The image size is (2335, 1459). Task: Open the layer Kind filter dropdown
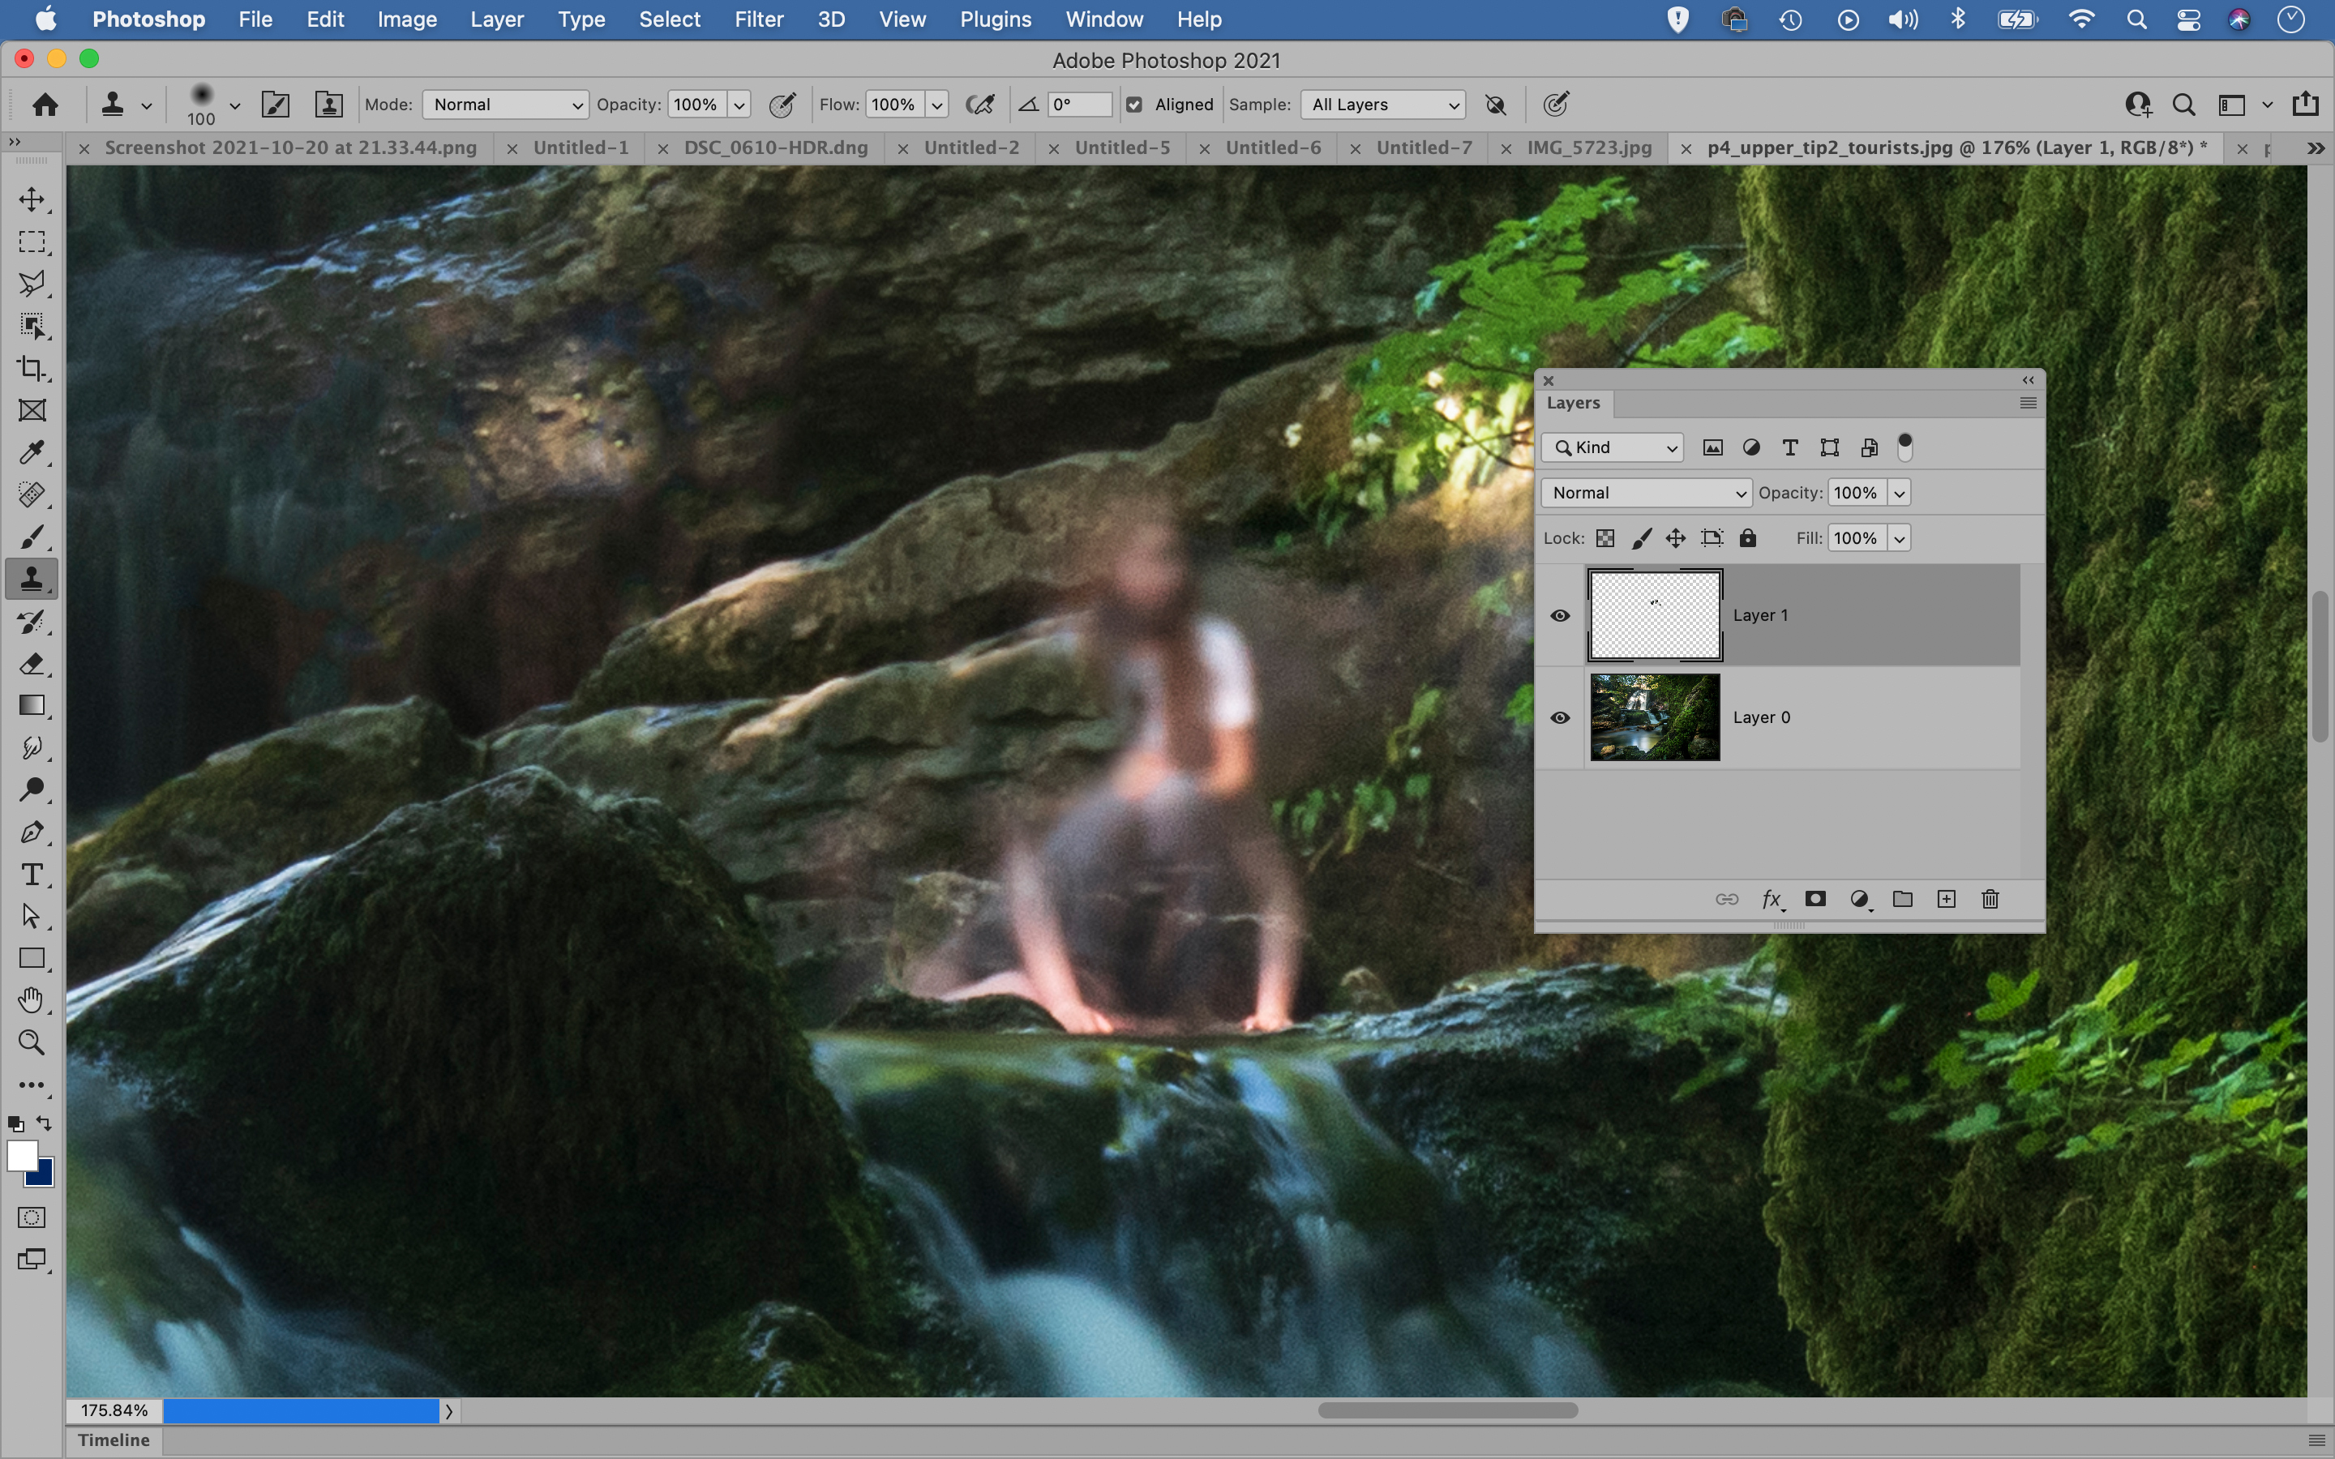tap(1613, 447)
